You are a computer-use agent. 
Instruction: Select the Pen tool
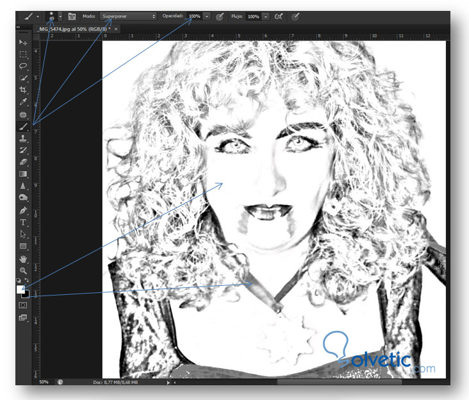pyautogui.click(x=23, y=210)
